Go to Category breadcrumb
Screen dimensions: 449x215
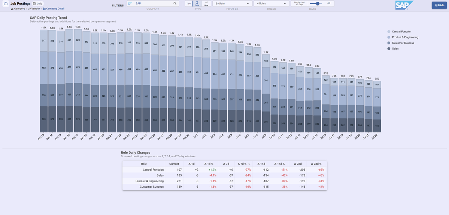pyautogui.click(x=18, y=9)
